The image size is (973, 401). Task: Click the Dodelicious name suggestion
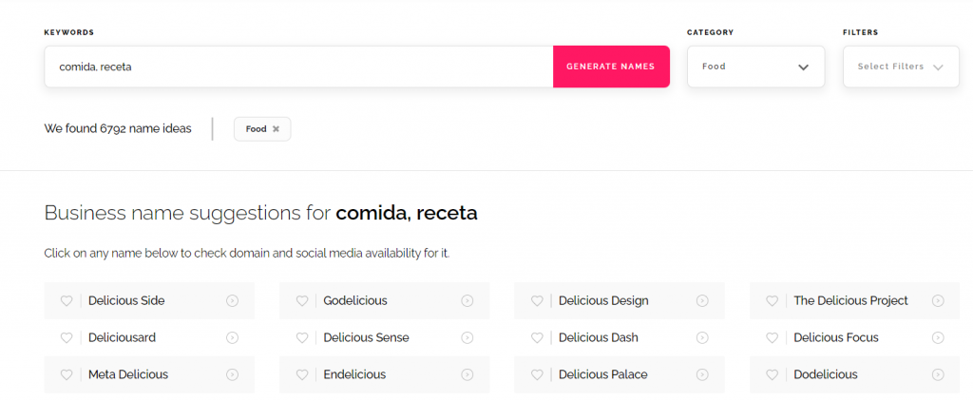(x=825, y=374)
